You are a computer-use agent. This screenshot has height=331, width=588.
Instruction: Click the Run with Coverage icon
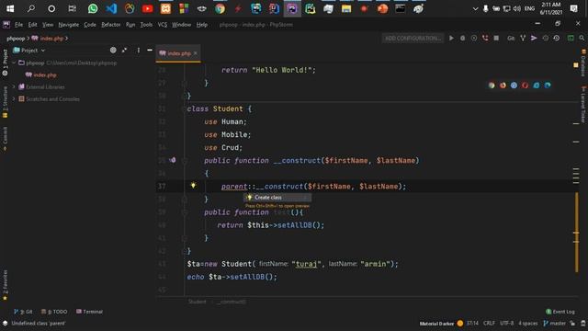[474, 39]
